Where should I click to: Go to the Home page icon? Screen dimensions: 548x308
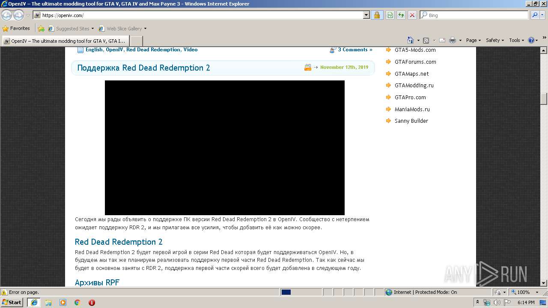point(411,40)
